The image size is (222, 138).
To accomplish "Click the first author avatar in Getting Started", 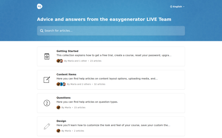I will click(58, 61).
